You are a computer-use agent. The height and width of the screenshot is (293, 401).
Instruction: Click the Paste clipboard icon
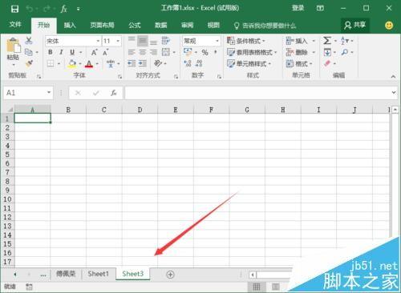tap(13, 46)
